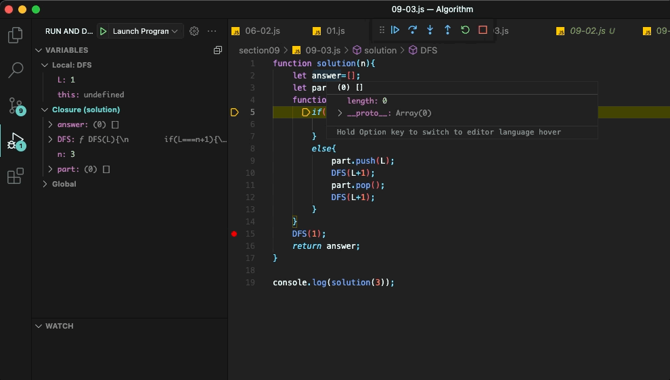
Task: Click section09 in the breadcrumb
Action: tap(259, 51)
